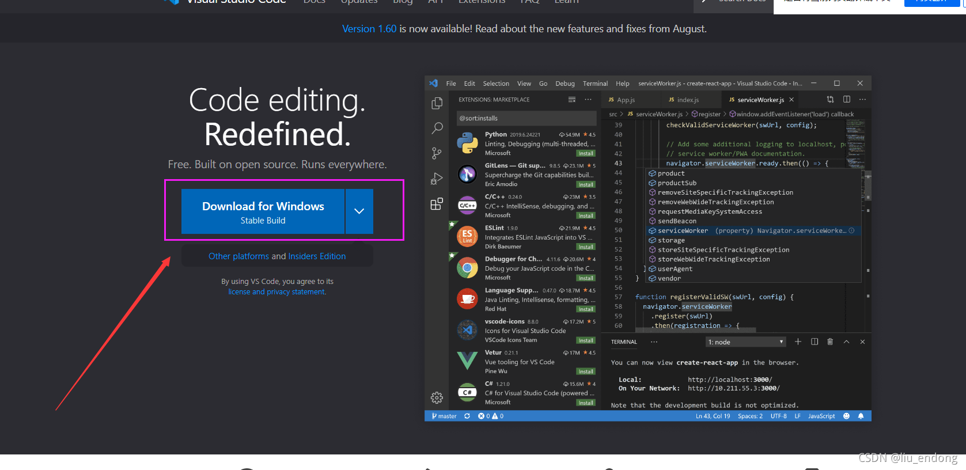Open the Debug bug icon in the activity bar
The image size is (966, 470).
click(x=437, y=179)
